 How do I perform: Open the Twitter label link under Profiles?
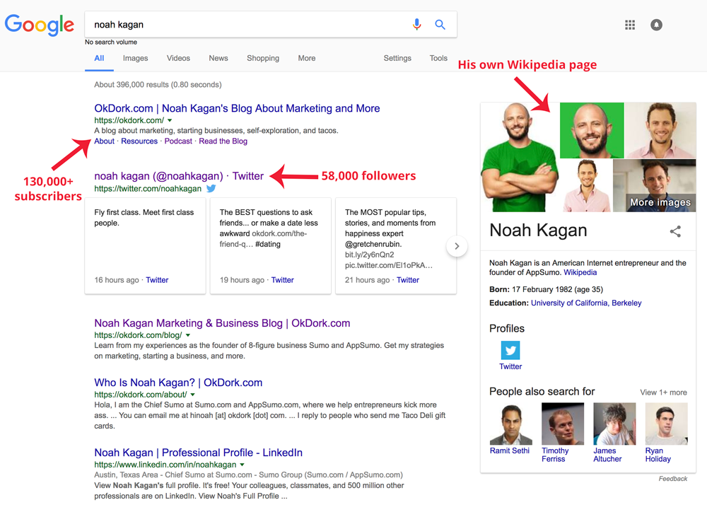pos(510,367)
